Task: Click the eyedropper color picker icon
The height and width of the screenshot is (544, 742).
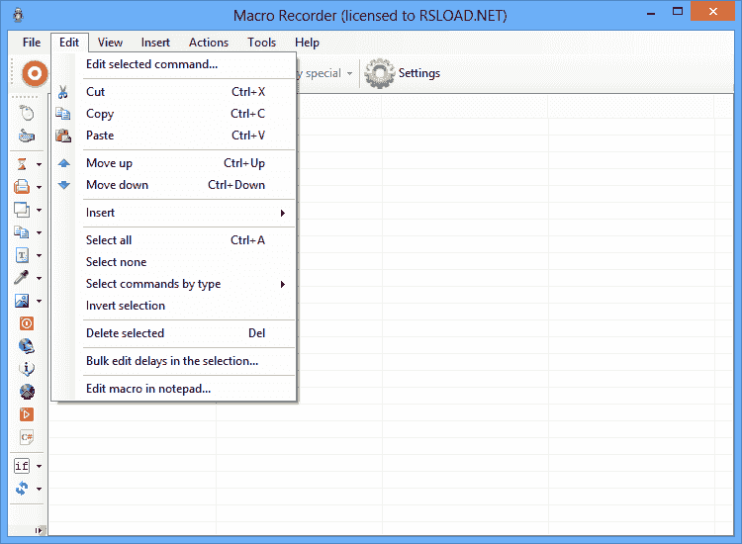Action: point(22,278)
